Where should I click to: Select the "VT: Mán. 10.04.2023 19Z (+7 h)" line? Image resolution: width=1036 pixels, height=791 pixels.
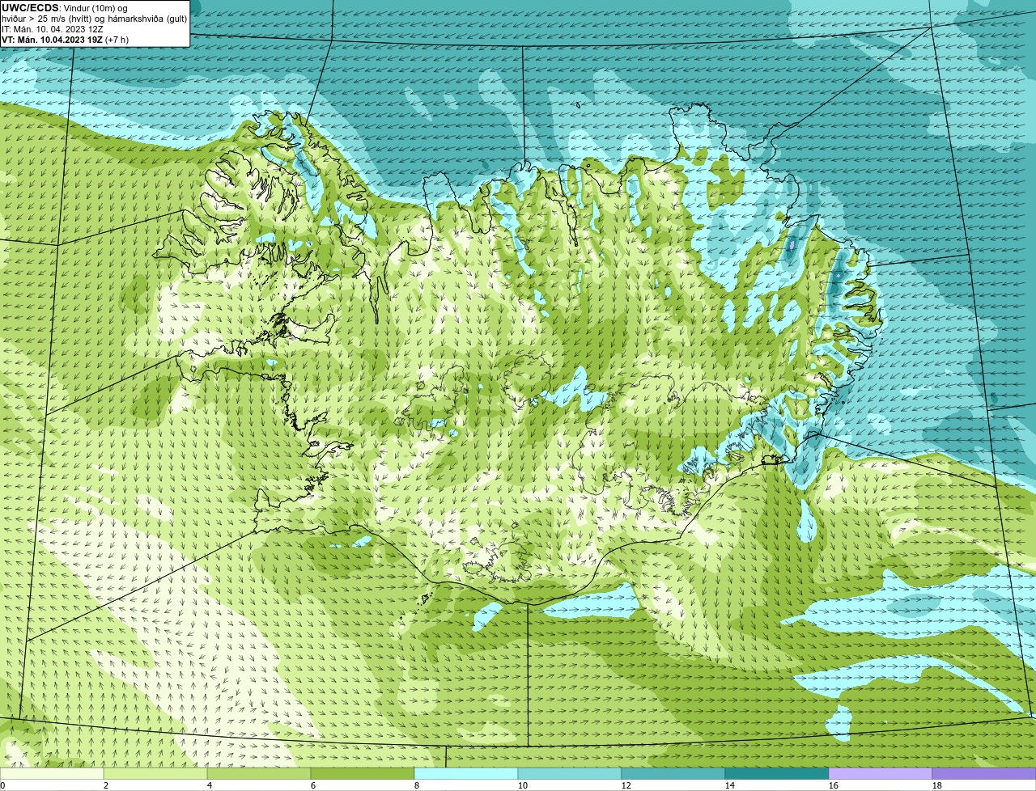tap(65, 40)
